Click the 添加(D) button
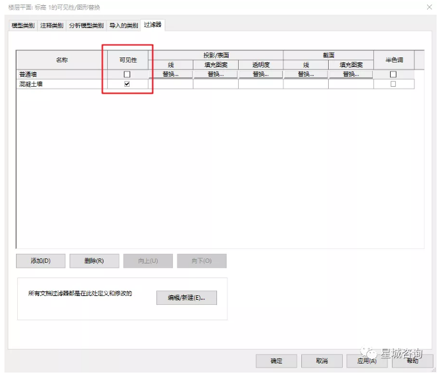The width and height of the screenshot is (443, 377). pos(41,261)
